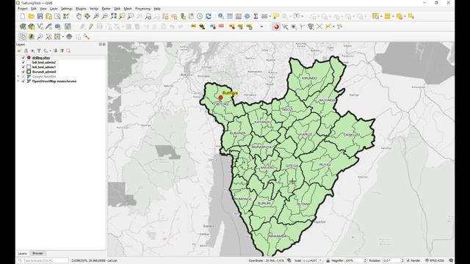The height and width of the screenshot is (264, 470).
Task: Click Collapse All icon in Layers panel
Action: 62,51
